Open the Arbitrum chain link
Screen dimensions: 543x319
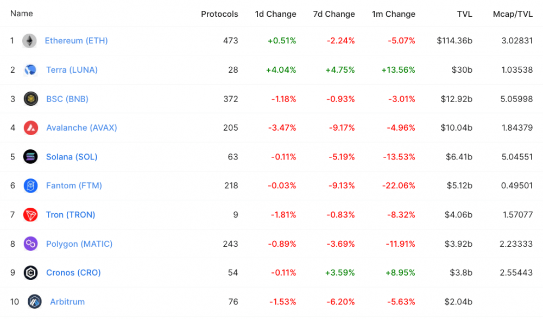pyautogui.click(x=67, y=302)
